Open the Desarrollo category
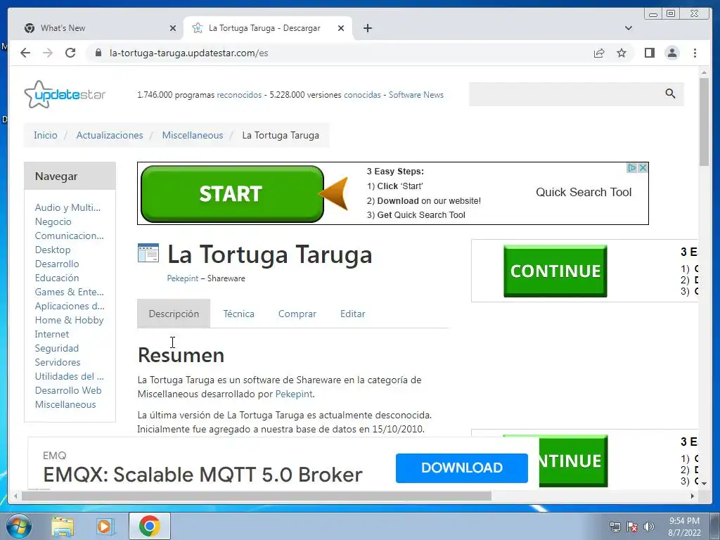 [x=57, y=264]
